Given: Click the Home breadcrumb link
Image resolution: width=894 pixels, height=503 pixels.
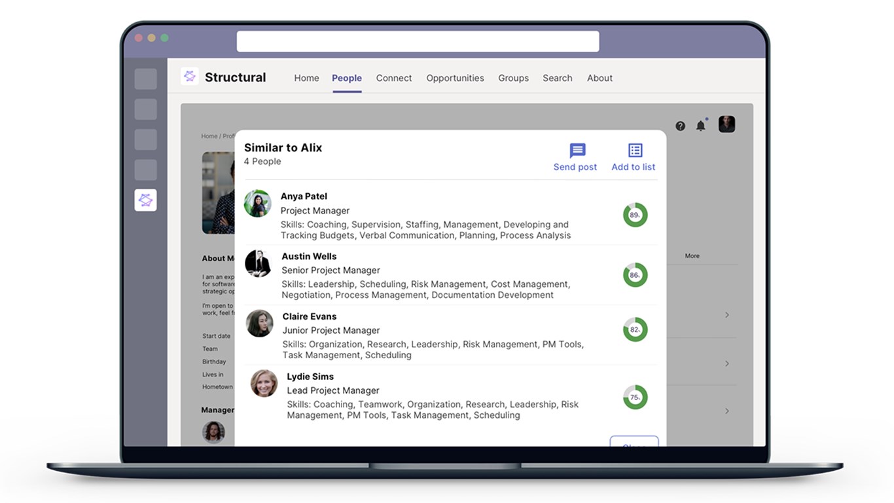Looking at the screenshot, I should click(x=209, y=136).
